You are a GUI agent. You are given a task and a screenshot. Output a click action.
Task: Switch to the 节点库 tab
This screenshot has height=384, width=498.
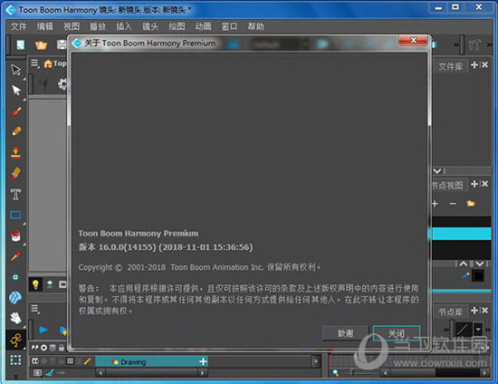(x=450, y=312)
